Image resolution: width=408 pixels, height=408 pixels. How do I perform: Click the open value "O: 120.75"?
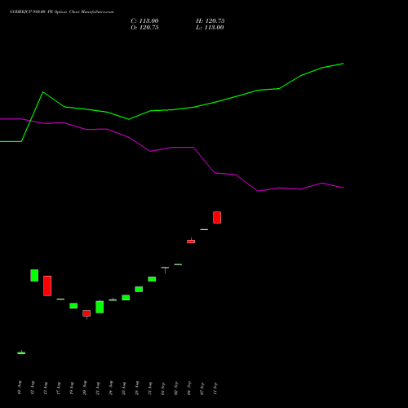(144, 28)
